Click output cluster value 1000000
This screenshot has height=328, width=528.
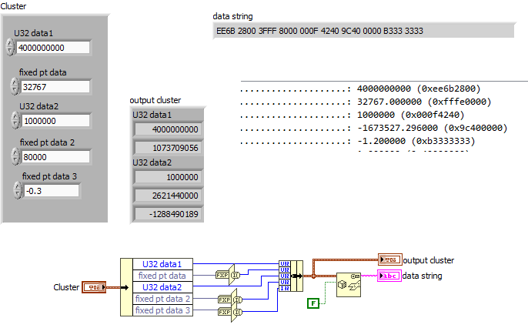pyautogui.click(x=169, y=177)
